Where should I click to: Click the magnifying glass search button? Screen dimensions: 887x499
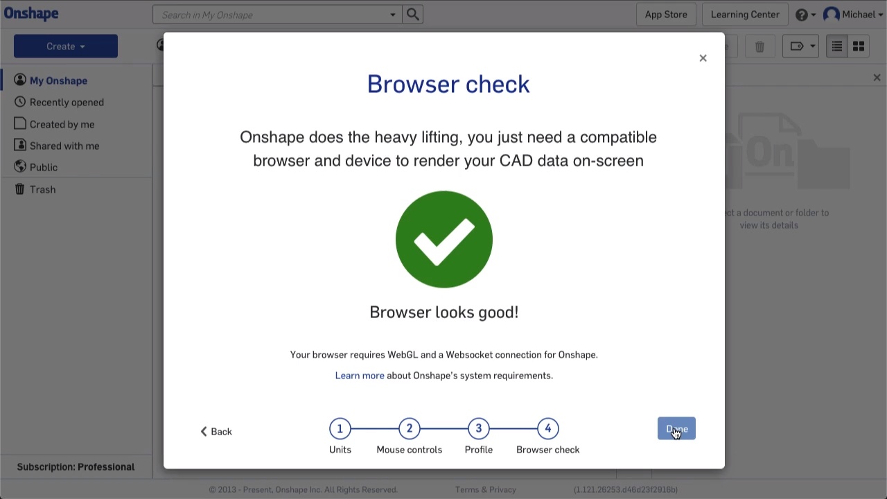413,15
